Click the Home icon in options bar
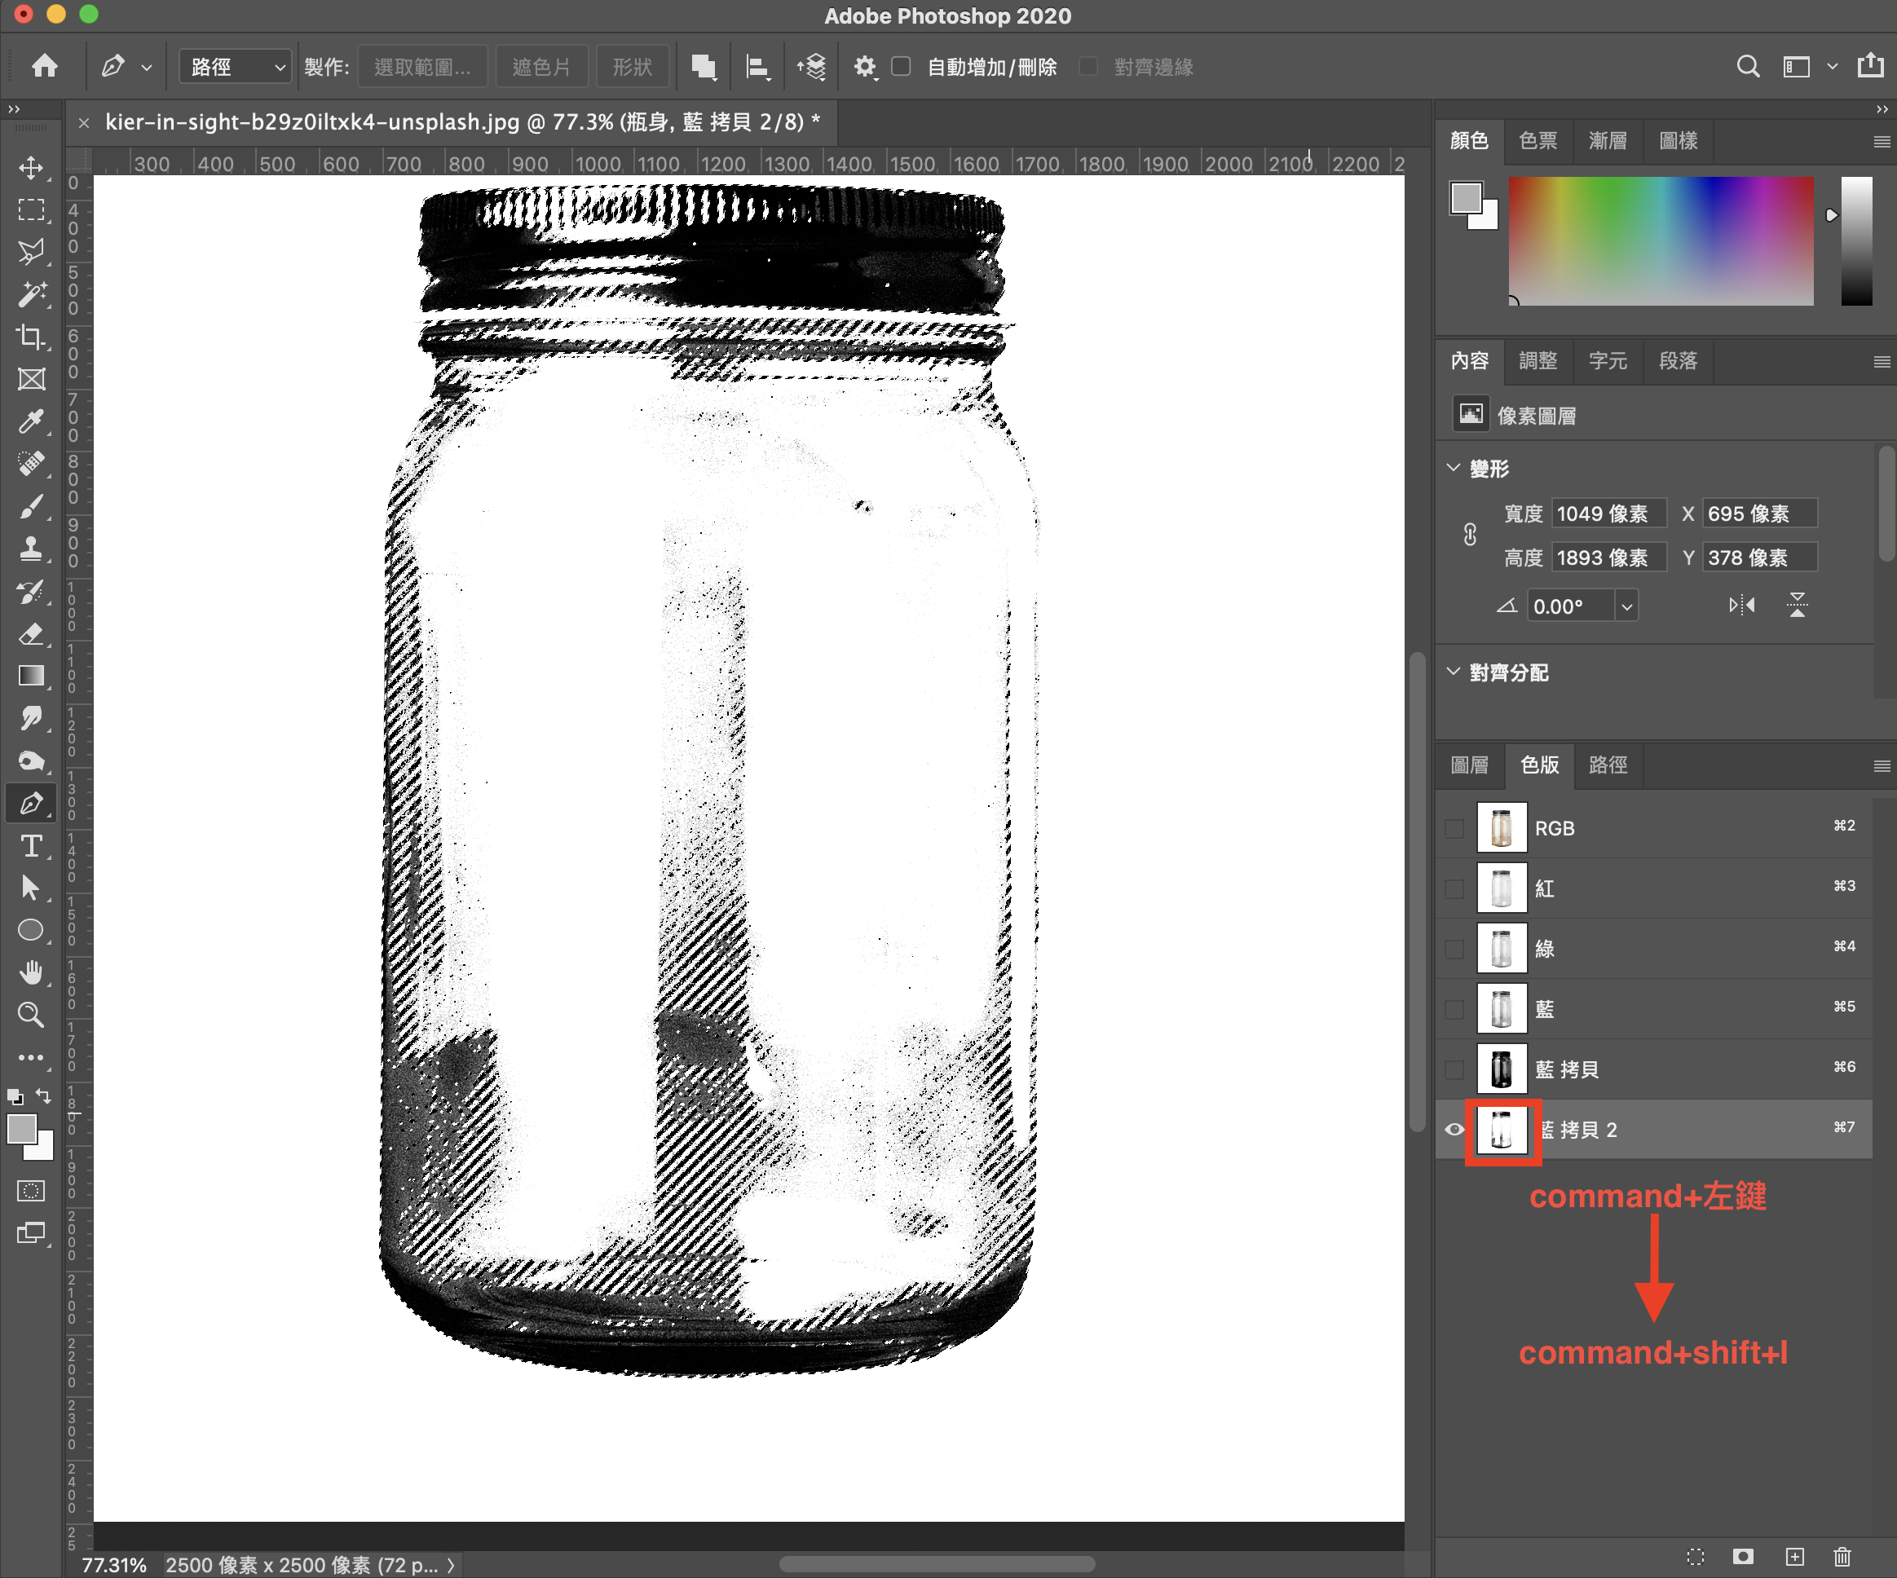Image resolution: width=1897 pixels, height=1578 pixels. pos(44,66)
